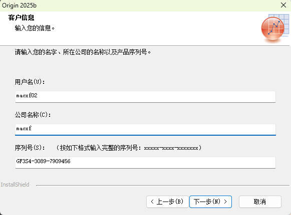This screenshot has width=291, height=215.
Task: Click the InstallShield branding text
Action: (x=15, y=185)
